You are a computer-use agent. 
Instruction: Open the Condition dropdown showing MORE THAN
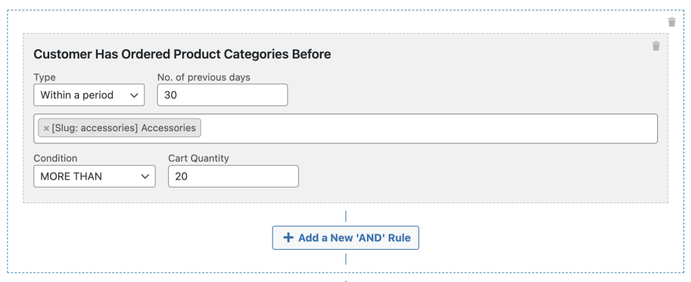94,176
